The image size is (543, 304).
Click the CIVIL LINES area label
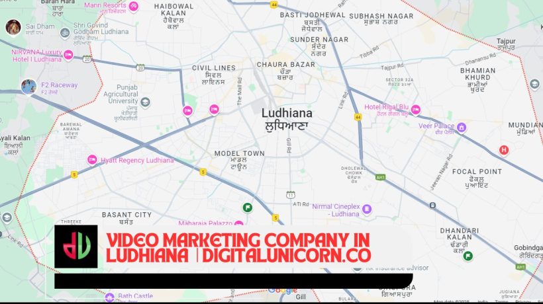pos(214,68)
